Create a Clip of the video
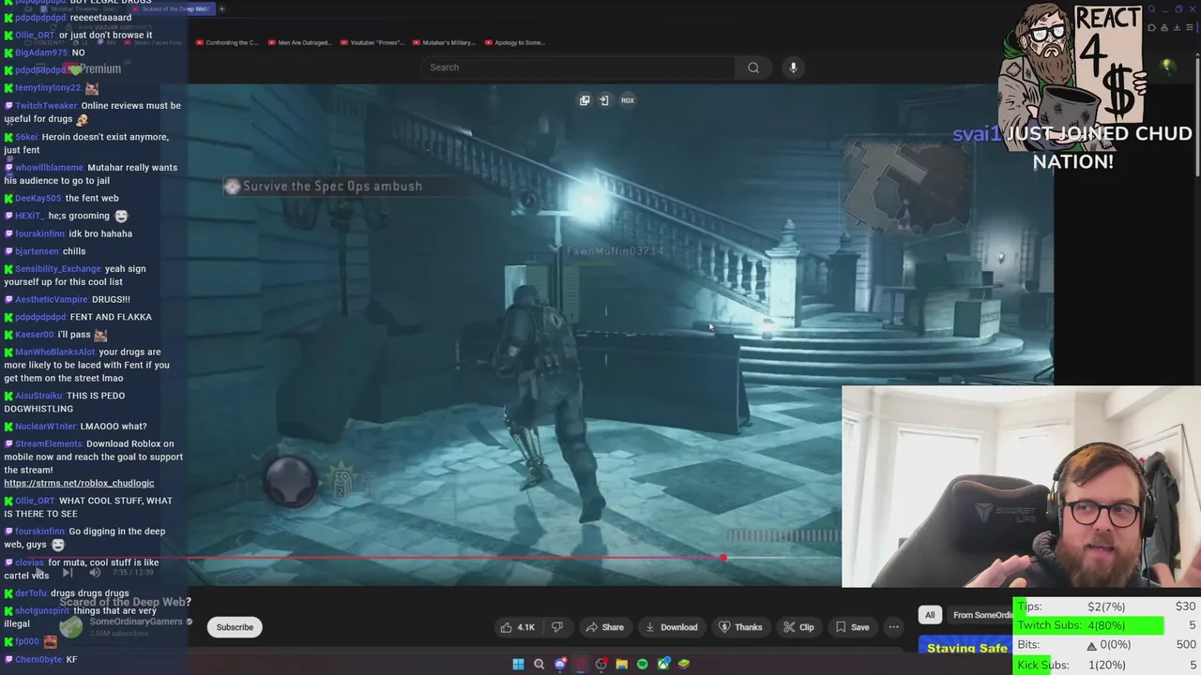The image size is (1201, 675). pyautogui.click(x=798, y=627)
